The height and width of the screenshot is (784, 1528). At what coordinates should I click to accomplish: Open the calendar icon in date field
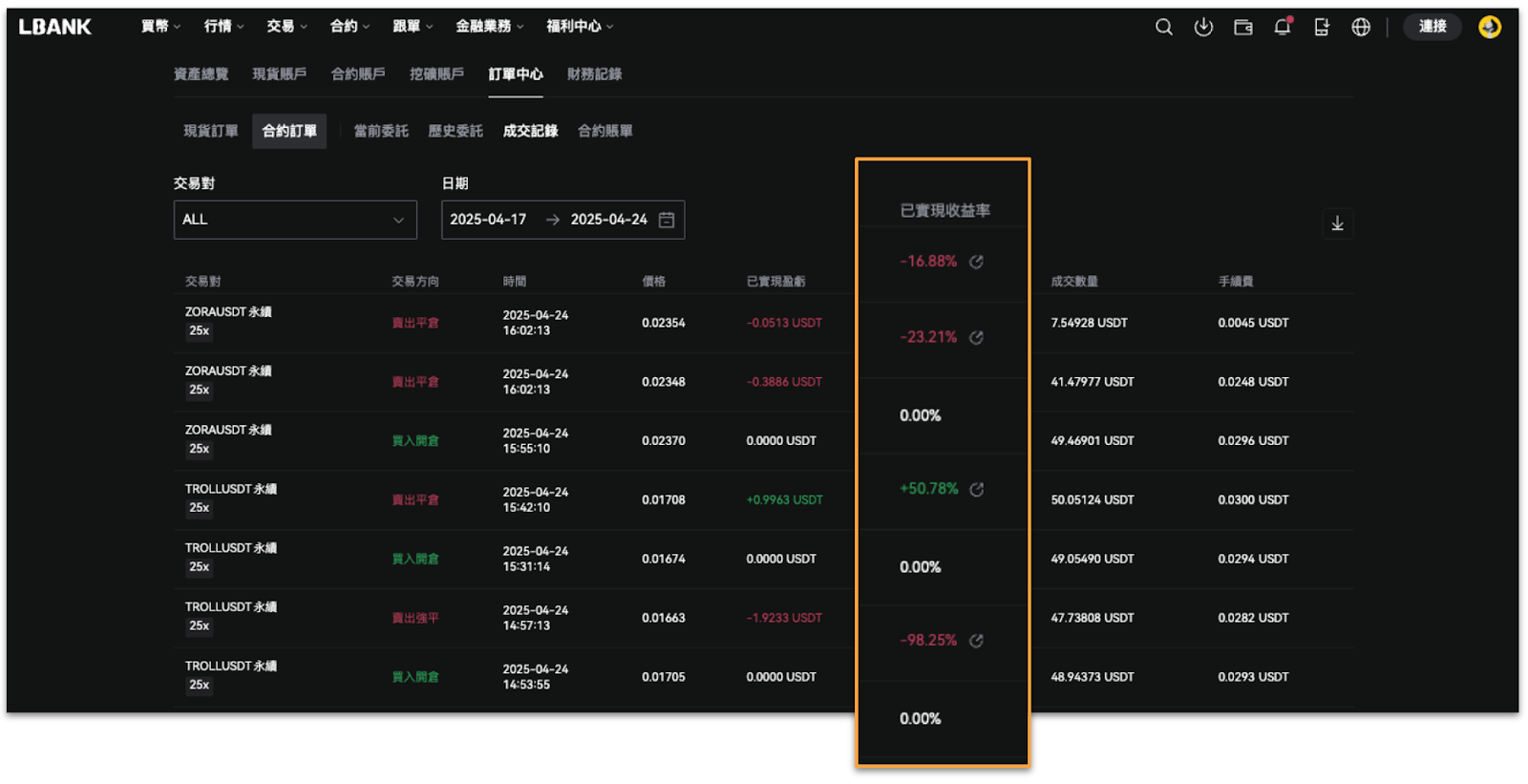[x=667, y=220]
